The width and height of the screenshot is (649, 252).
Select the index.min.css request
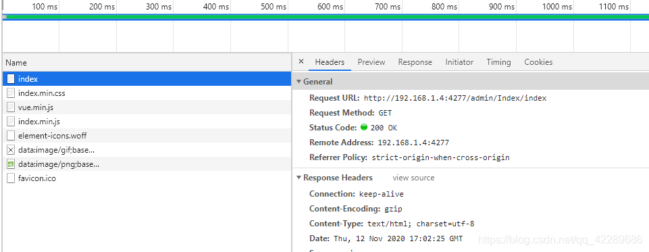tap(147, 93)
